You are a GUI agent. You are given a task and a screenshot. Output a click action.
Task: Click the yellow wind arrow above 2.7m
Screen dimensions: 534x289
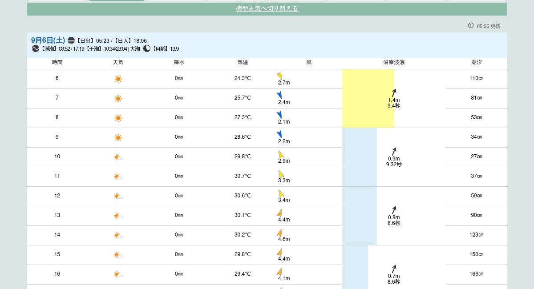[279, 76]
